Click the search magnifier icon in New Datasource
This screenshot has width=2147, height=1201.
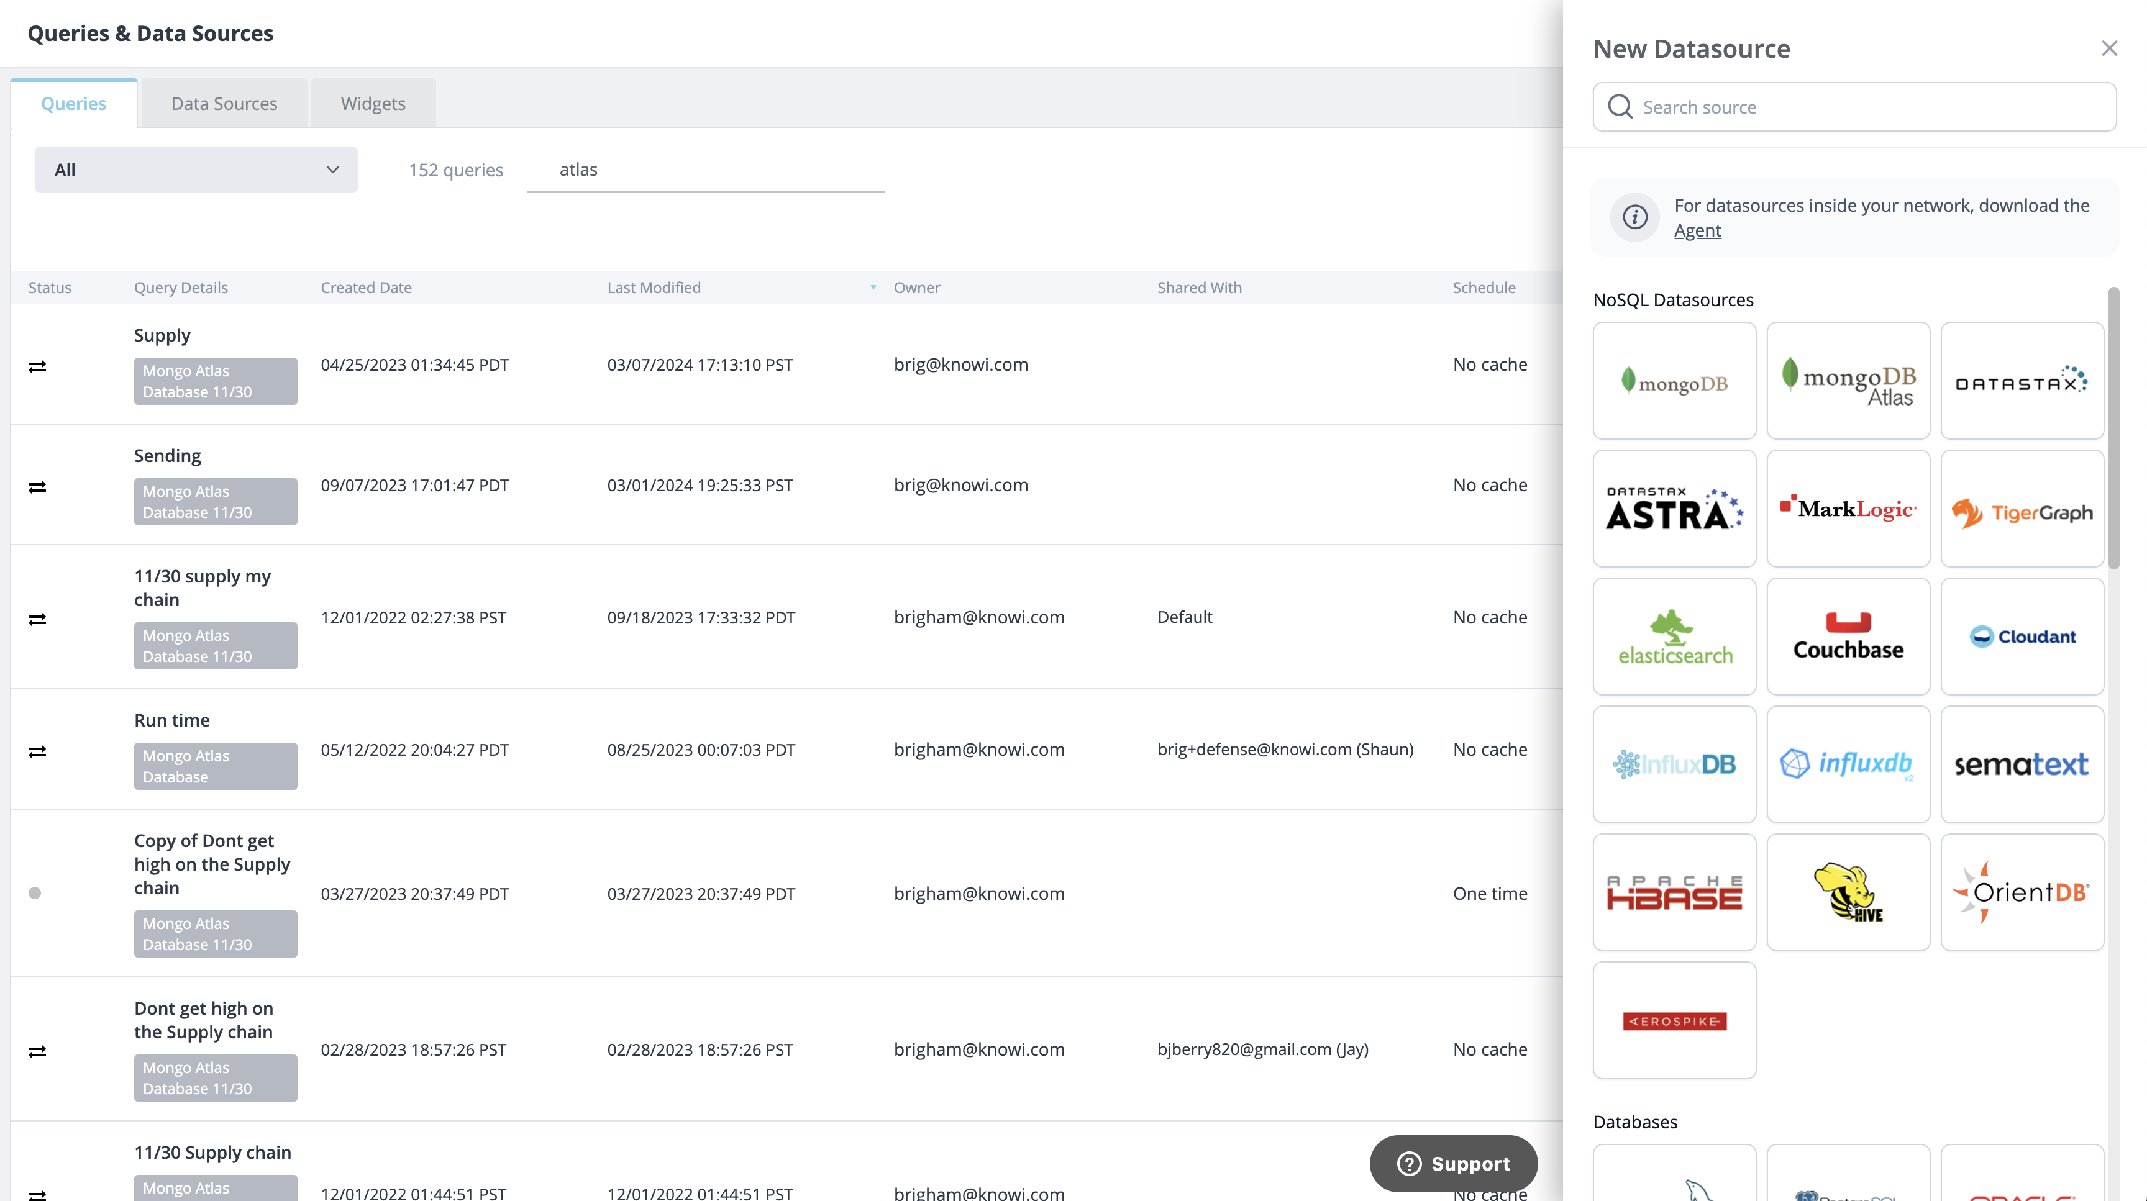click(x=1620, y=107)
